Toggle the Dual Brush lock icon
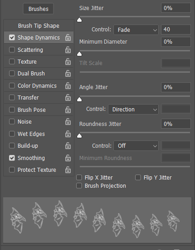Screen dimensions: 195x250 pyautogui.click(x=68, y=74)
